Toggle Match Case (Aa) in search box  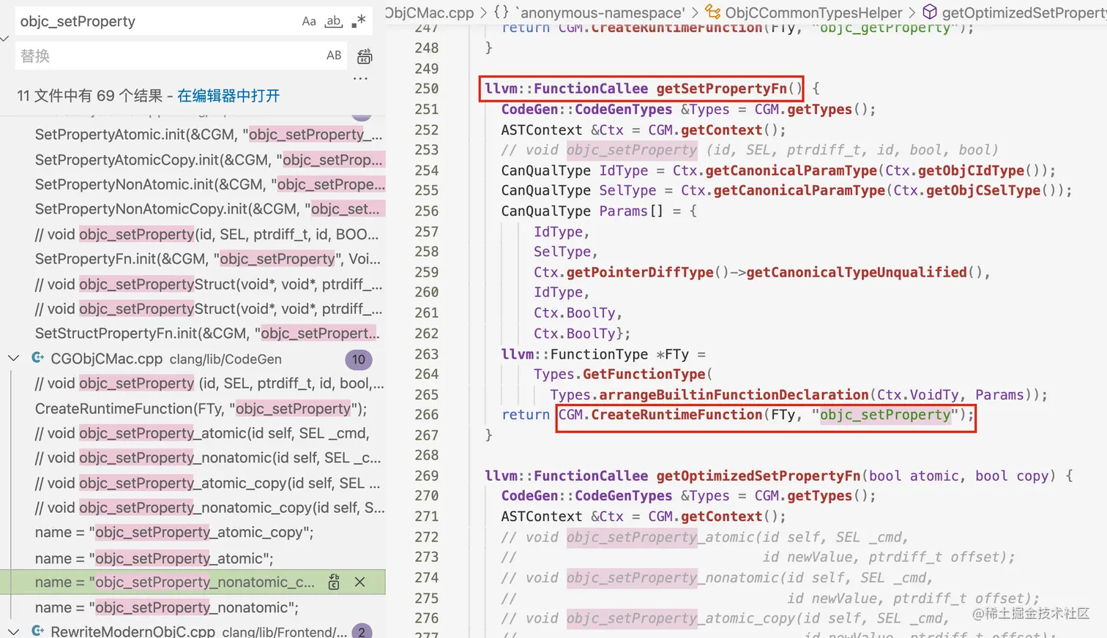pyautogui.click(x=309, y=21)
